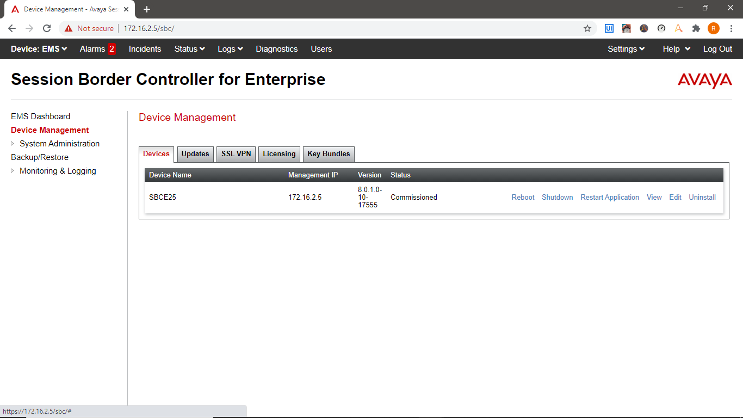The height and width of the screenshot is (418, 743).
Task: Open Users in the top menu
Action: pos(321,49)
